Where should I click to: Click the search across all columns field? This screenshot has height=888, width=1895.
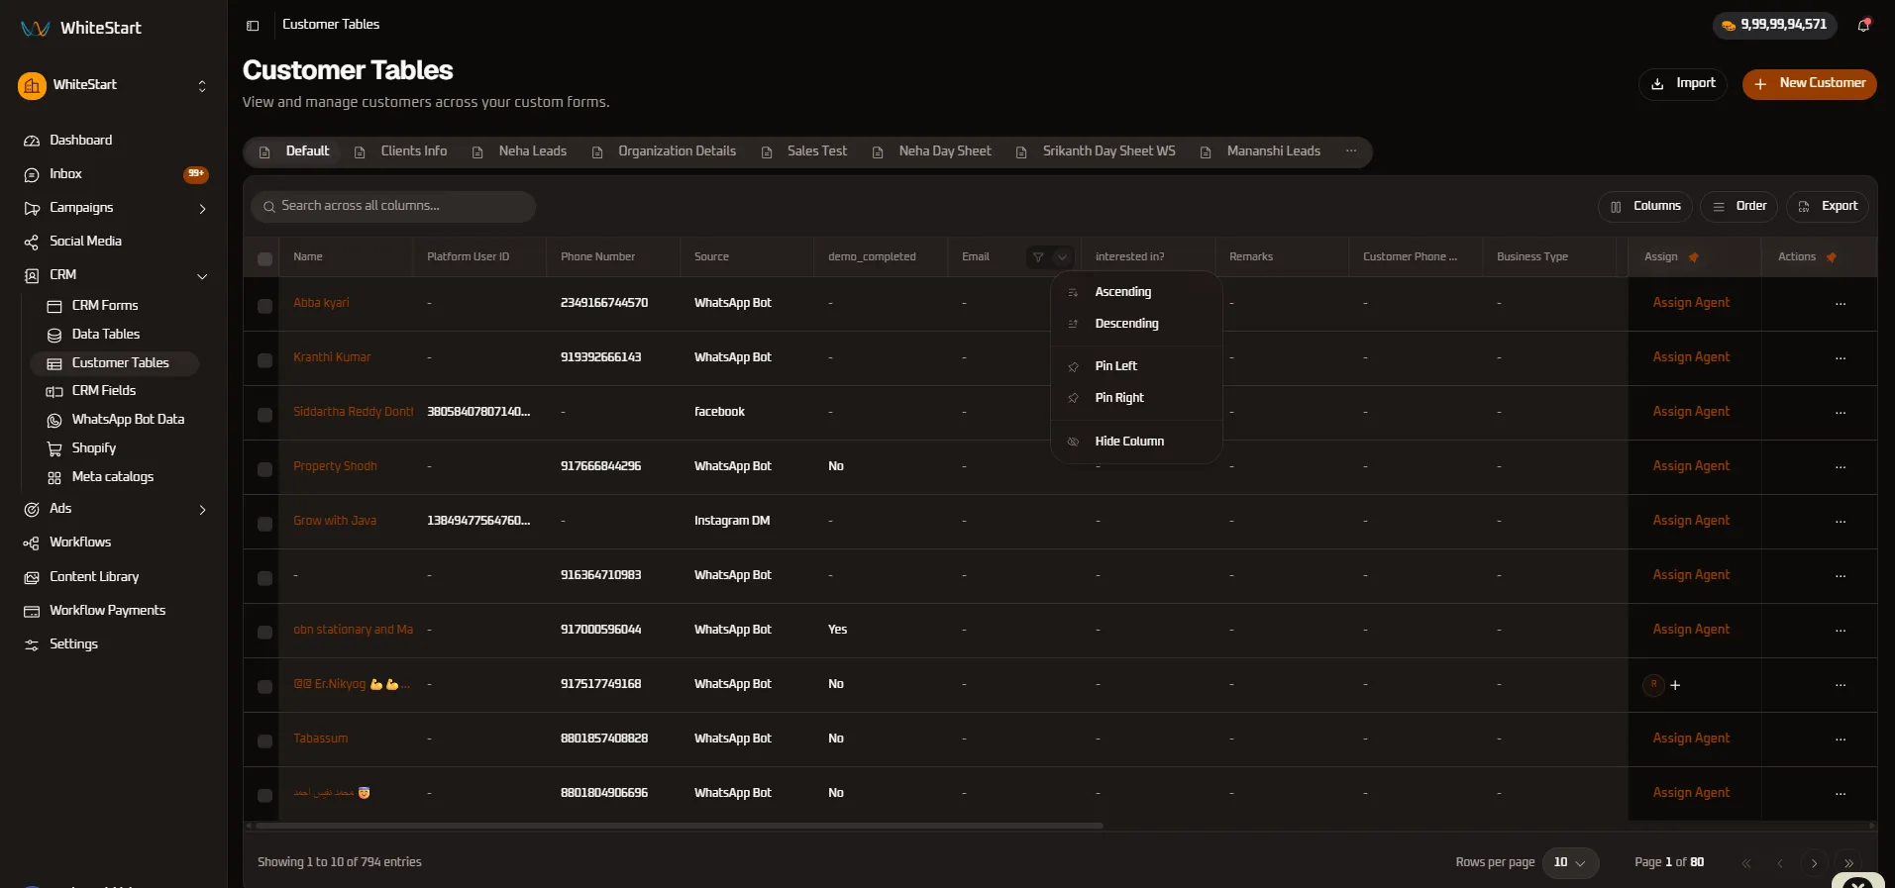[x=393, y=206]
